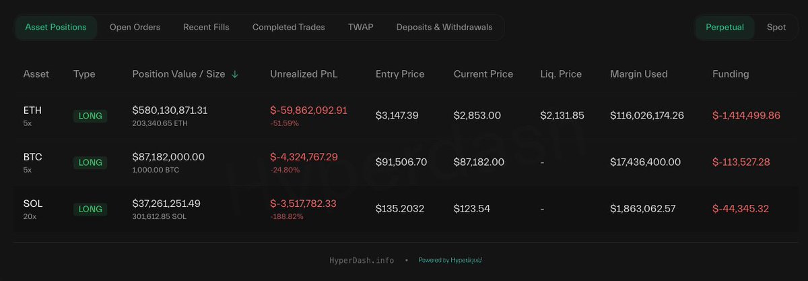Sort by Margin Used column header

click(x=638, y=74)
